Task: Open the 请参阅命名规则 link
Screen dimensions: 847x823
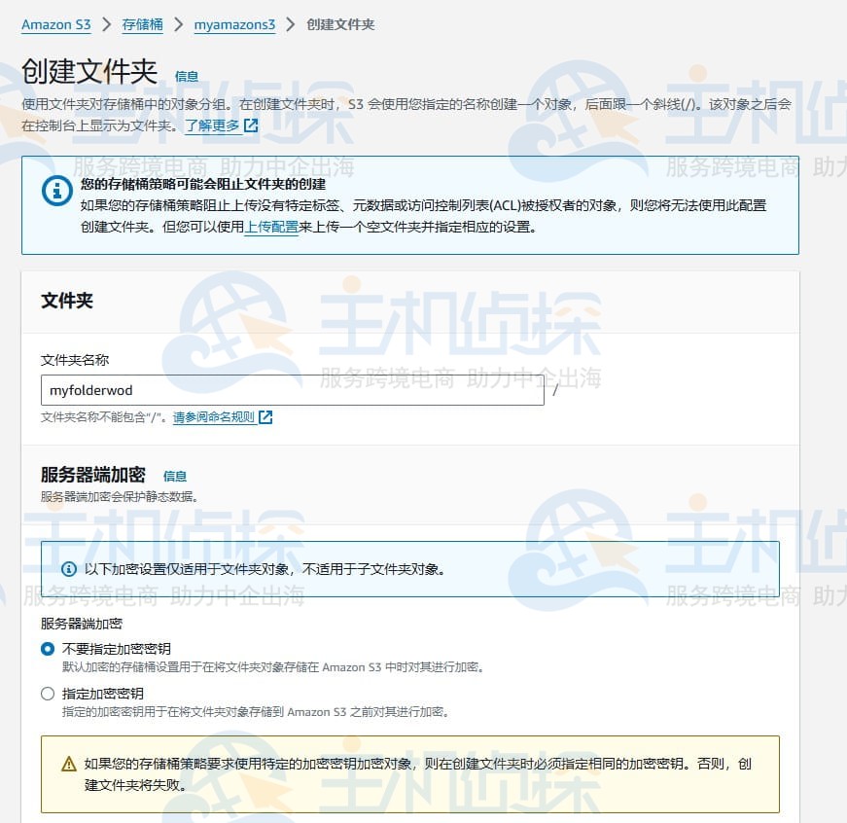Action: (216, 417)
